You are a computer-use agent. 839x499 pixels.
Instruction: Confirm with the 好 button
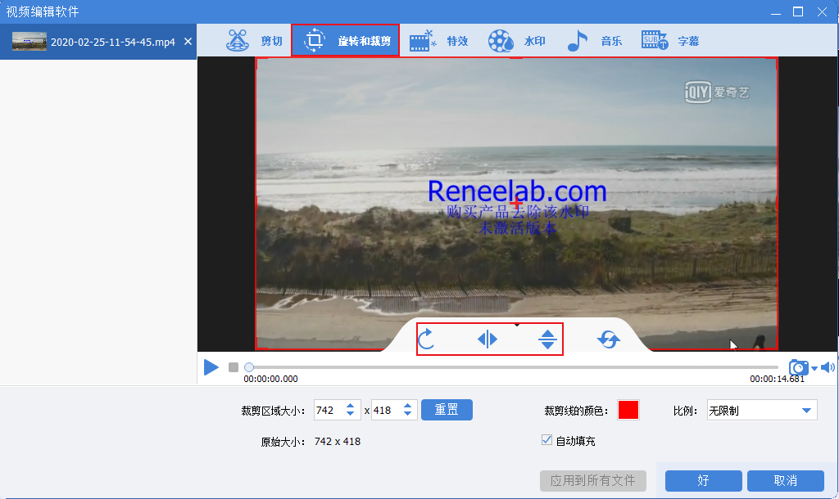703,481
